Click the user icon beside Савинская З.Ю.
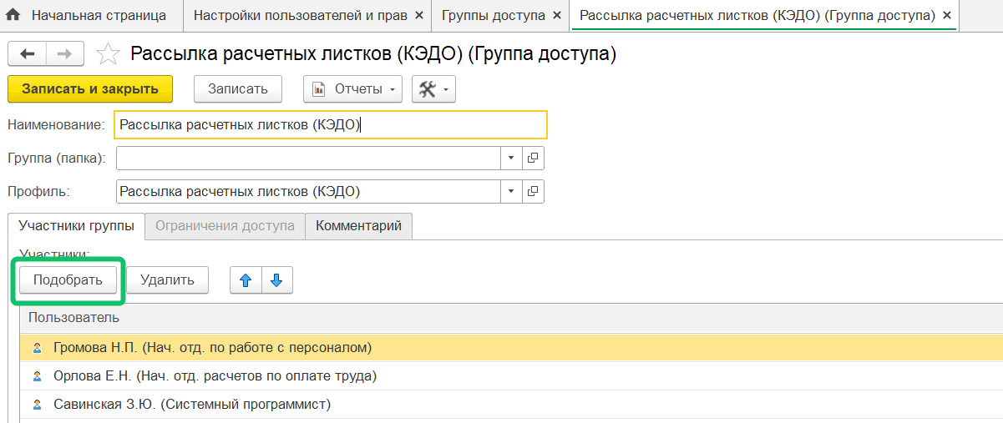The height and width of the screenshot is (423, 1003). point(37,405)
